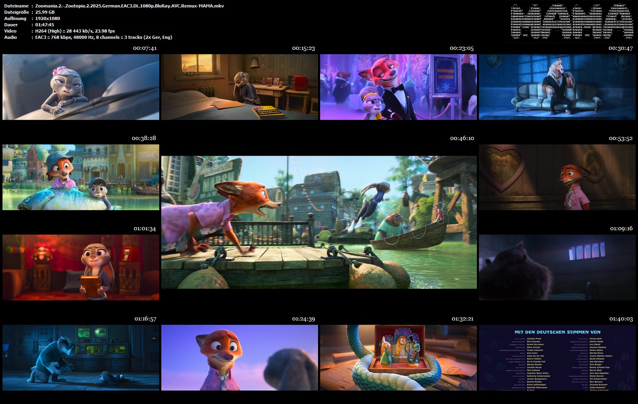Click the 'Auflösung' label

(15, 18)
